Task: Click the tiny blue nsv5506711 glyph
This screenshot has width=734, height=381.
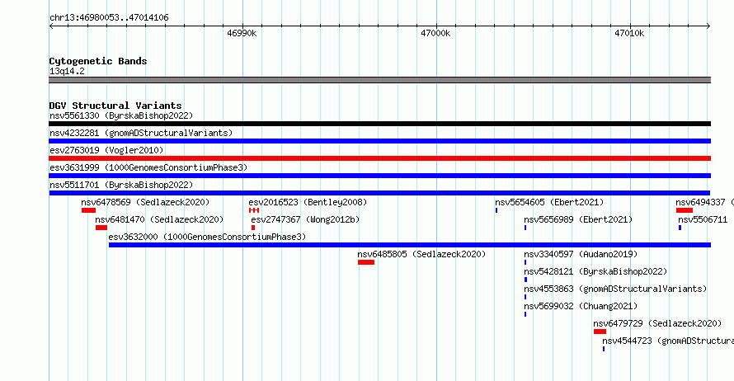Action: point(680,228)
